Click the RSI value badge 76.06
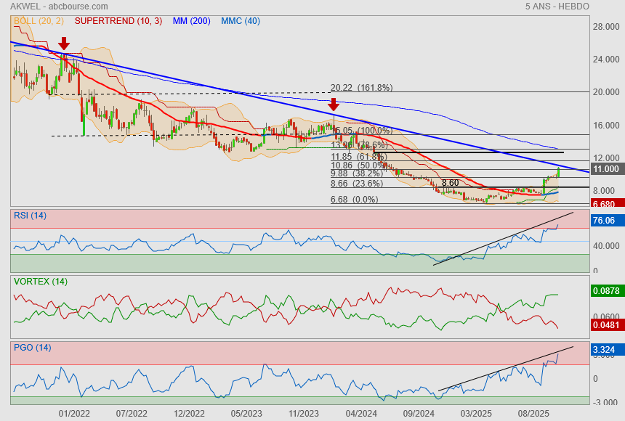This screenshot has width=625, height=421. pyautogui.click(x=605, y=221)
